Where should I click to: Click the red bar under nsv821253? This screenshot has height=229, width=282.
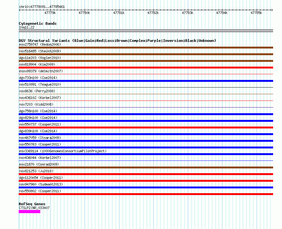146,174
